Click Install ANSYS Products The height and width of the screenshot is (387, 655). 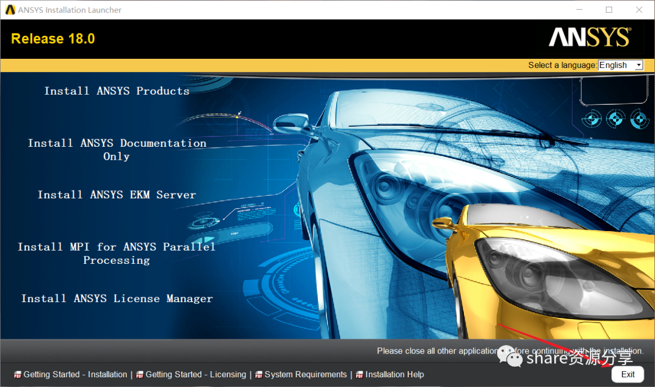point(116,91)
